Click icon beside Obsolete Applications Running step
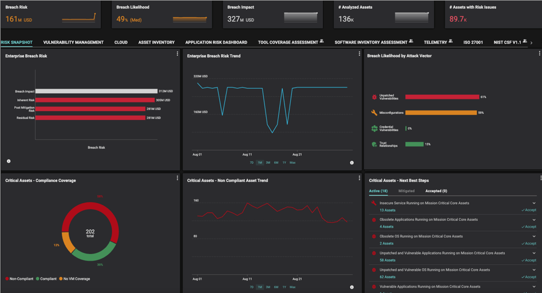This screenshot has width=542, height=293. (374, 220)
